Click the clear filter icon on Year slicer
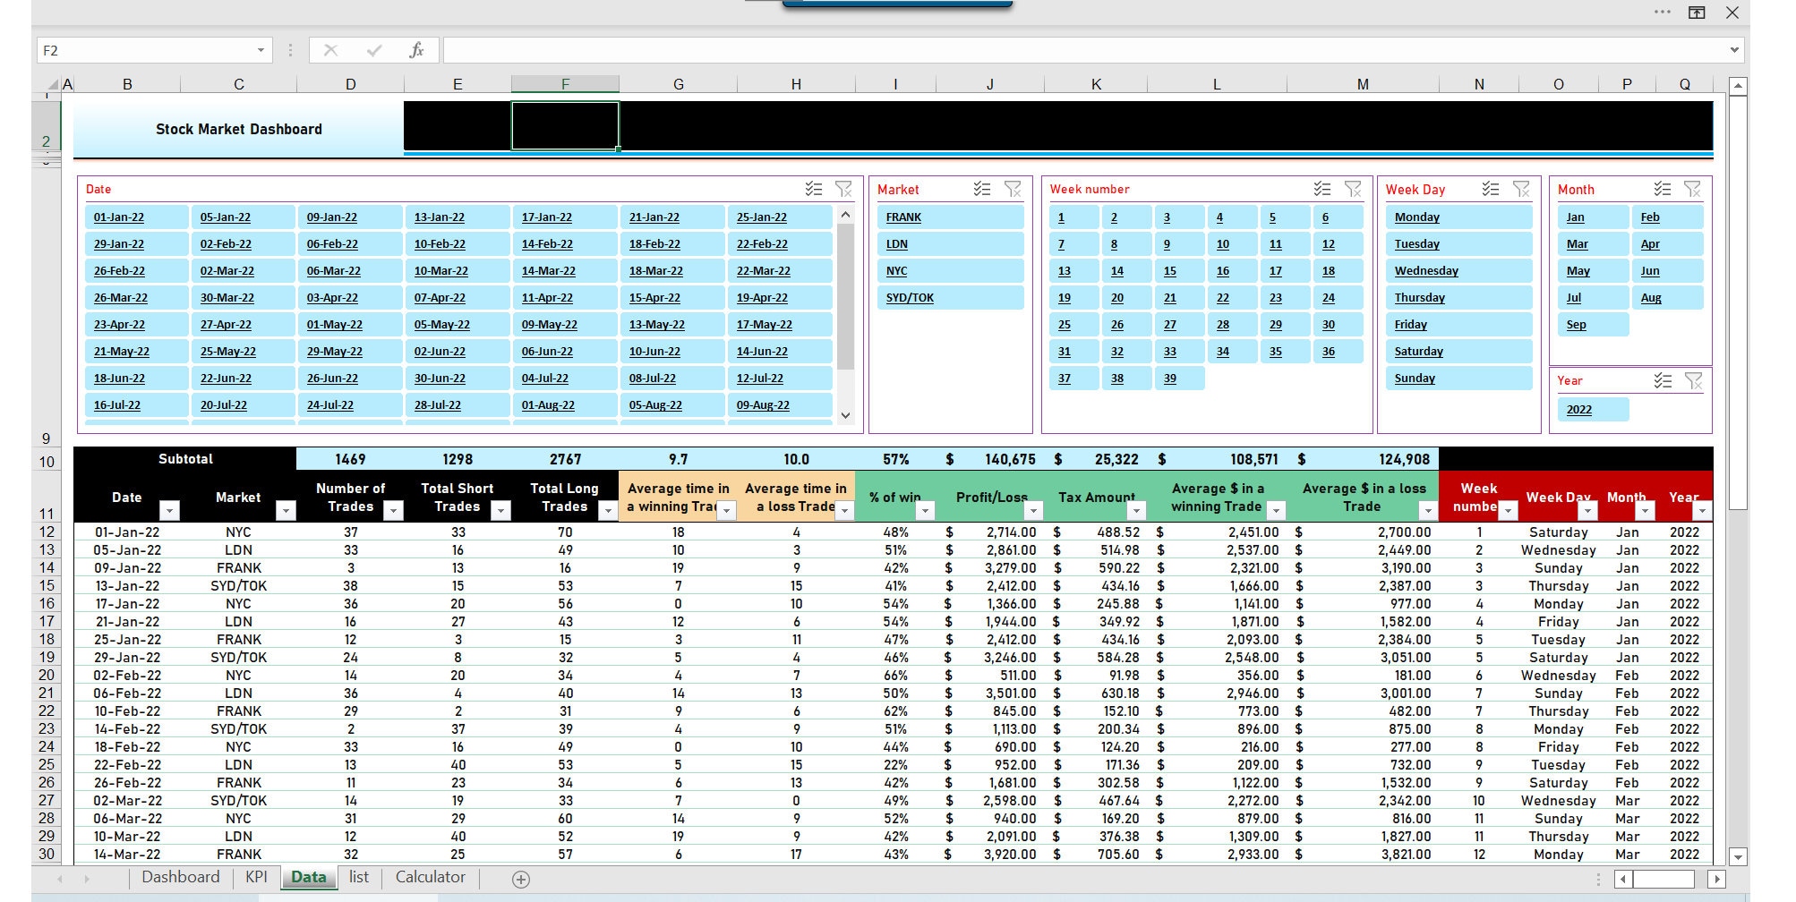 (1694, 379)
